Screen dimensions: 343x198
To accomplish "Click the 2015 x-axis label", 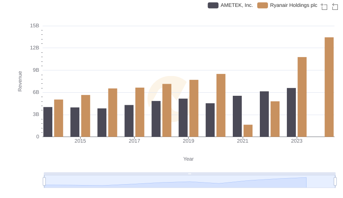I will 80,141.
